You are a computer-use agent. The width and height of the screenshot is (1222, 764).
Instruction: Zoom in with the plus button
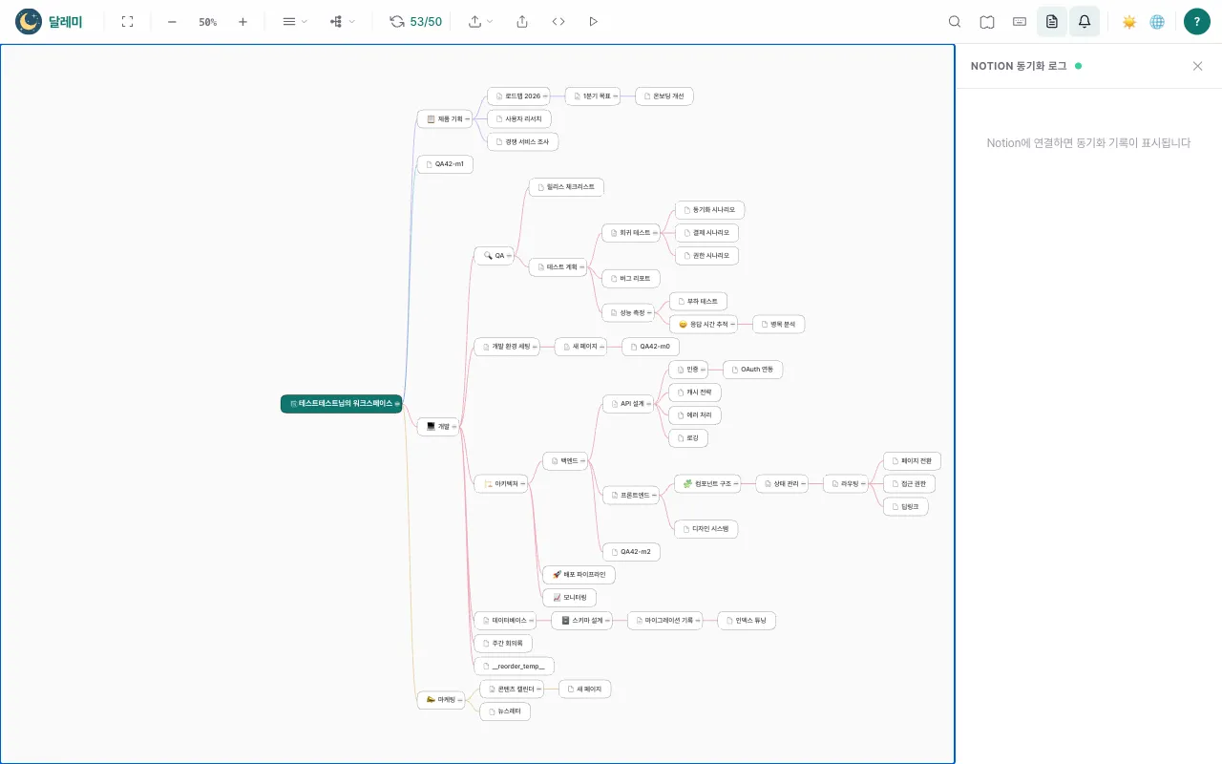pyautogui.click(x=242, y=21)
